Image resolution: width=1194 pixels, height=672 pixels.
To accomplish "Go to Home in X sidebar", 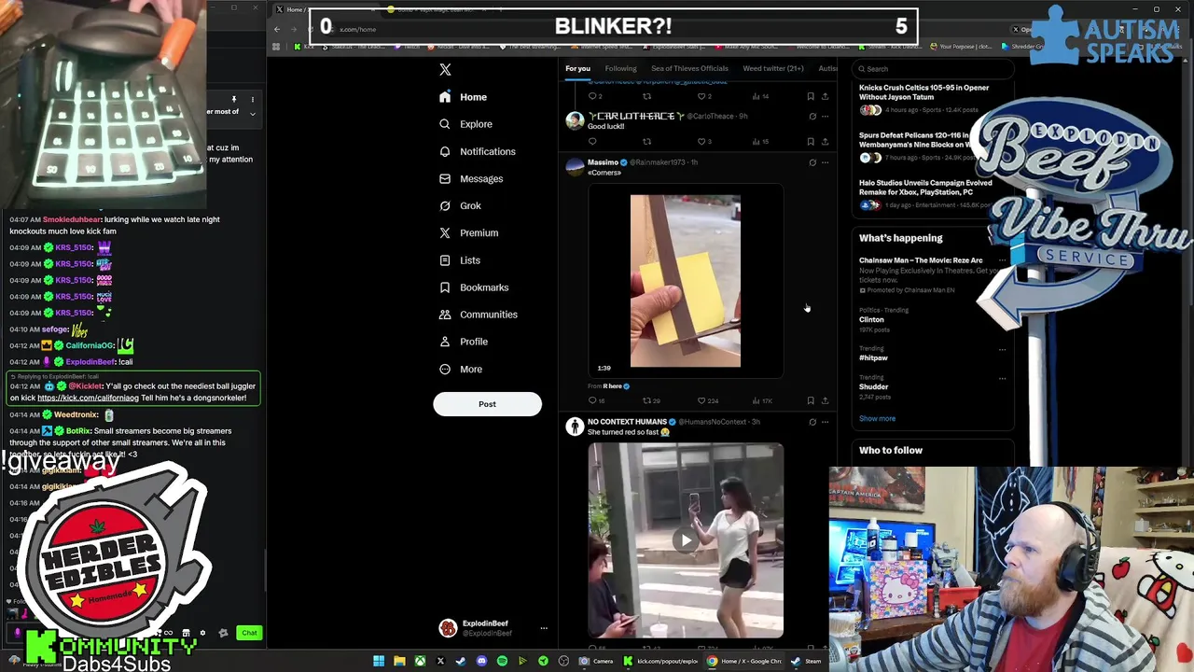I will click(x=464, y=97).
